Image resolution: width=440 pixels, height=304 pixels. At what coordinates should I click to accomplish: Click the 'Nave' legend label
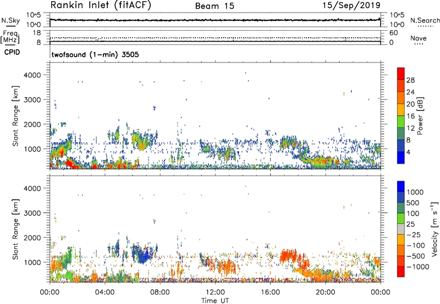(419, 38)
